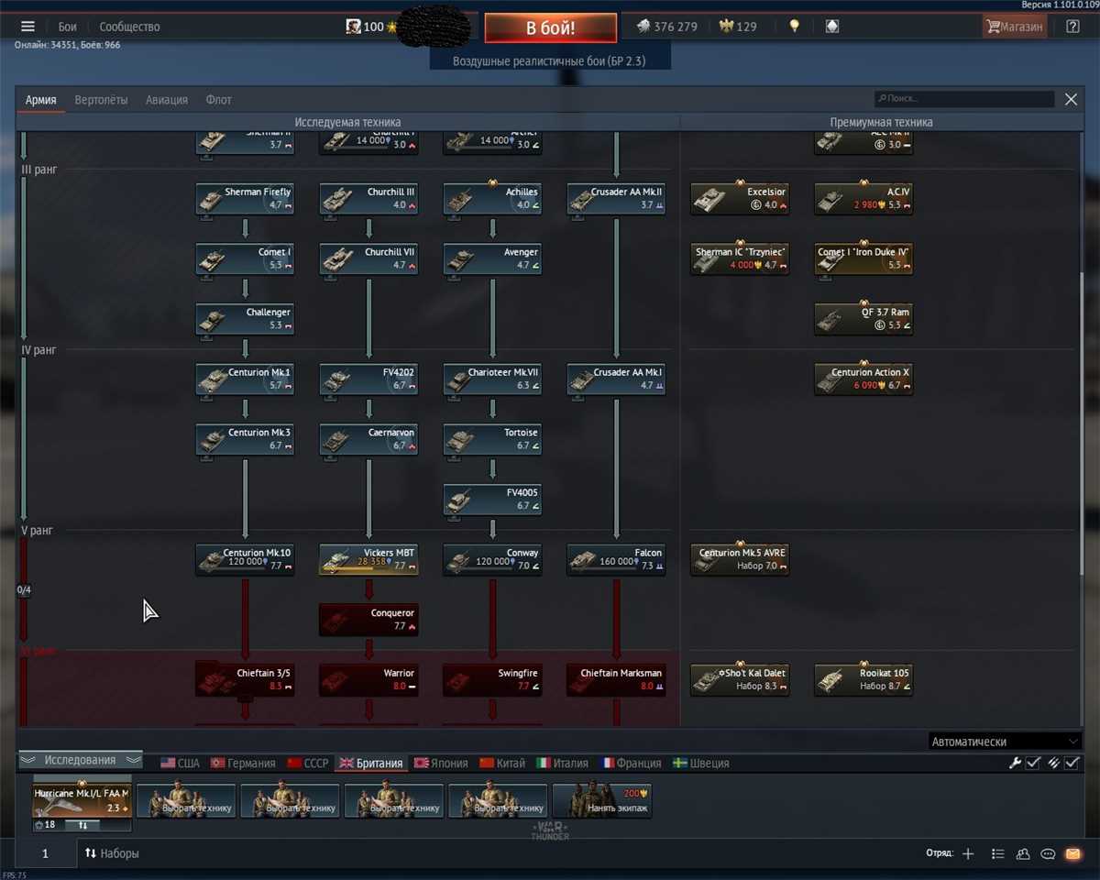Click the Silver Lions currency icon
Image resolution: width=1100 pixels, height=880 pixels.
pyautogui.click(x=643, y=27)
